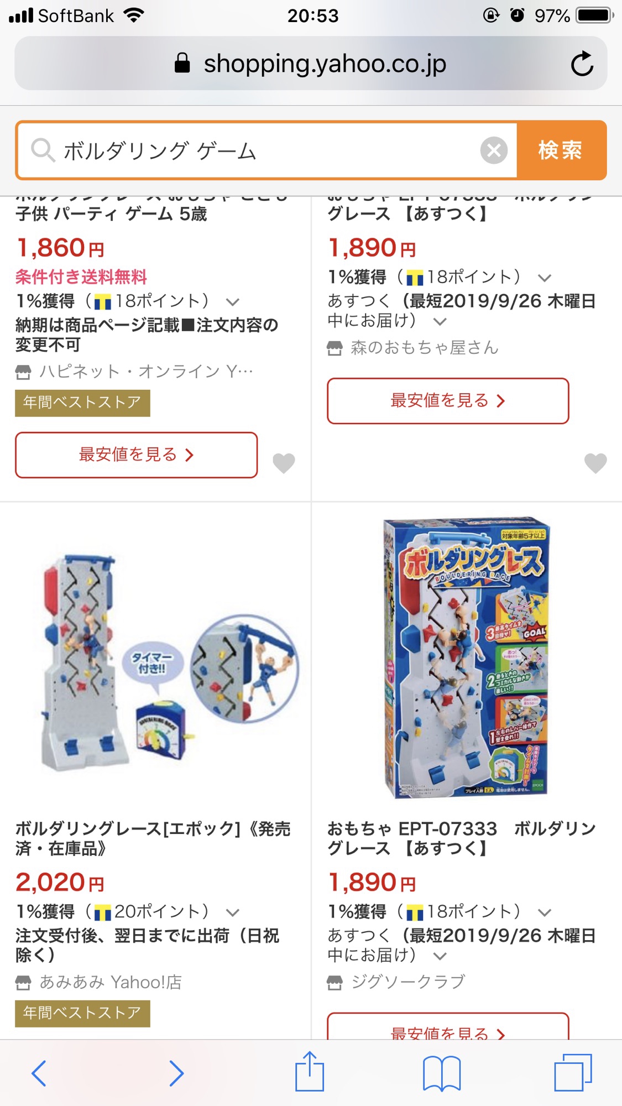This screenshot has height=1106, width=622.
Task: Open the ボルダリングレース[エポック] product title
Action: click(x=153, y=838)
